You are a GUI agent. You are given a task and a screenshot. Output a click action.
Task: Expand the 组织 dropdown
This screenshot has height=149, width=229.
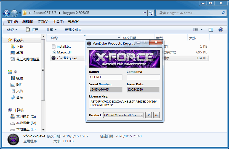coord(12,30)
